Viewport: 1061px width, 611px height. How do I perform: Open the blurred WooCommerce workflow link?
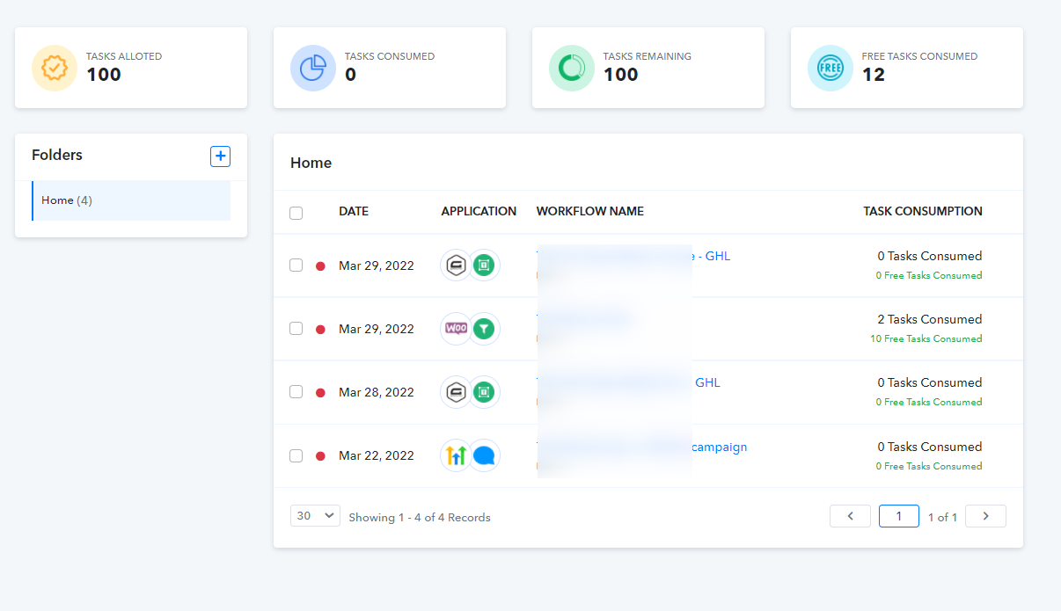[x=585, y=319]
